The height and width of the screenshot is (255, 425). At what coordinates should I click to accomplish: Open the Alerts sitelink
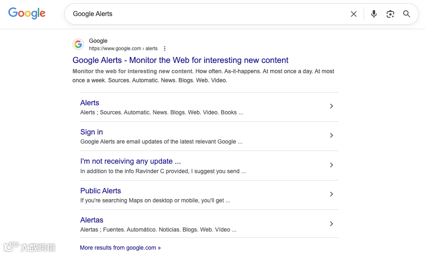click(90, 103)
